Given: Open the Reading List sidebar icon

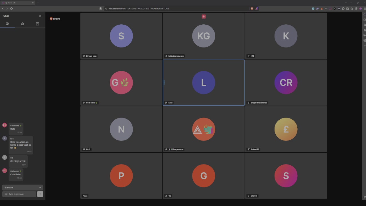Looking at the screenshot, I should [365, 35].
